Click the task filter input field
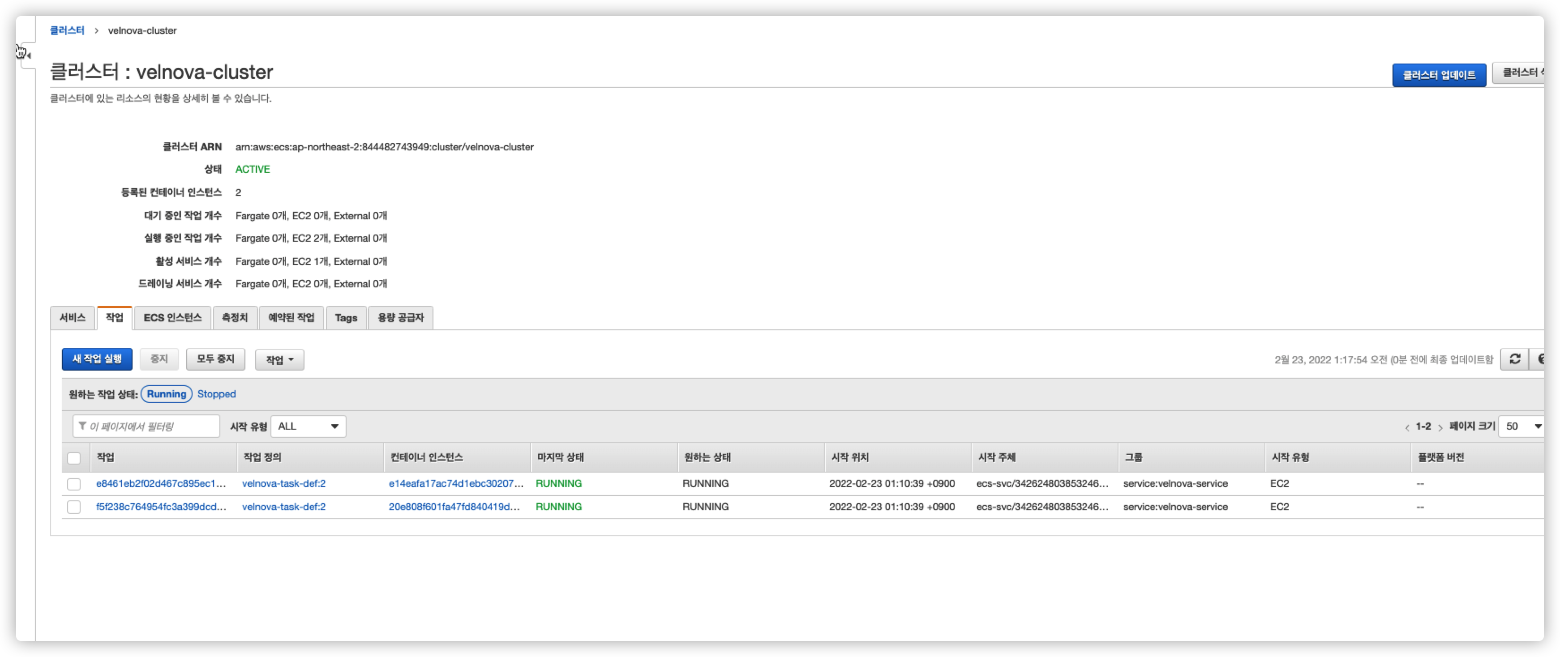The width and height of the screenshot is (1560, 657). click(x=151, y=427)
